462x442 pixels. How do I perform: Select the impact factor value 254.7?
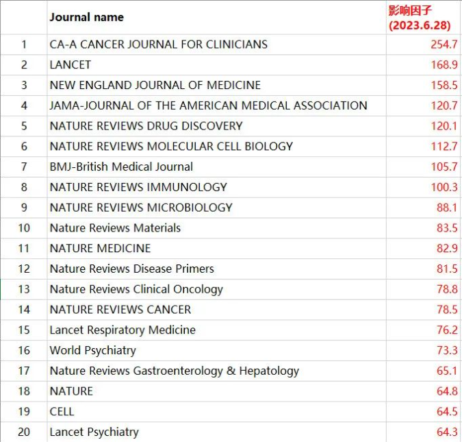pyautogui.click(x=444, y=45)
